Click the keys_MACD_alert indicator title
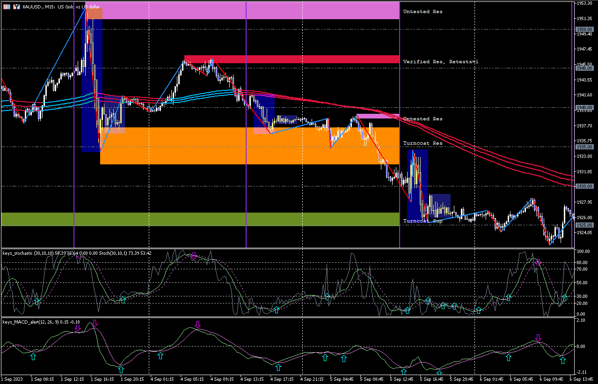Viewport: 598px width, 384px height. [21, 322]
